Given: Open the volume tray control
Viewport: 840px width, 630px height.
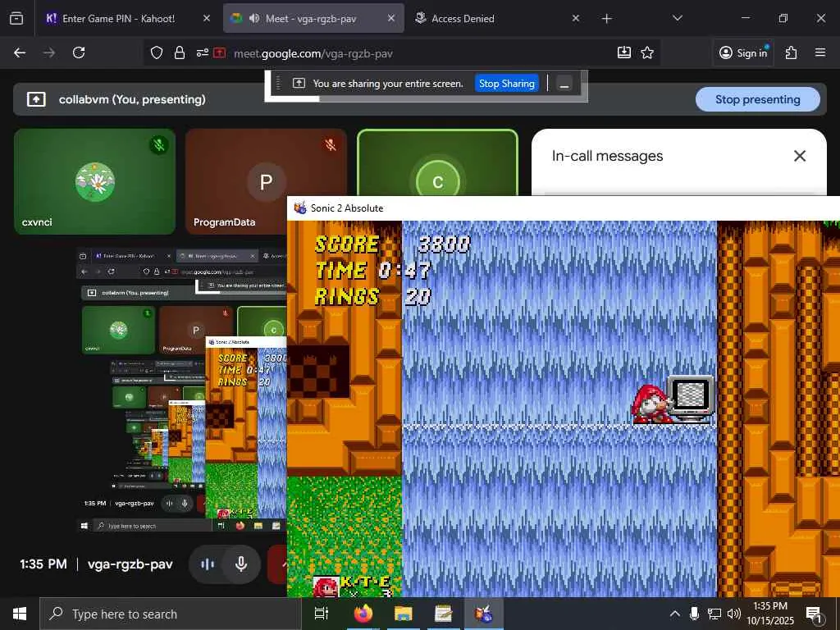Looking at the screenshot, I should pyautogui.click(x=734, y=614).
